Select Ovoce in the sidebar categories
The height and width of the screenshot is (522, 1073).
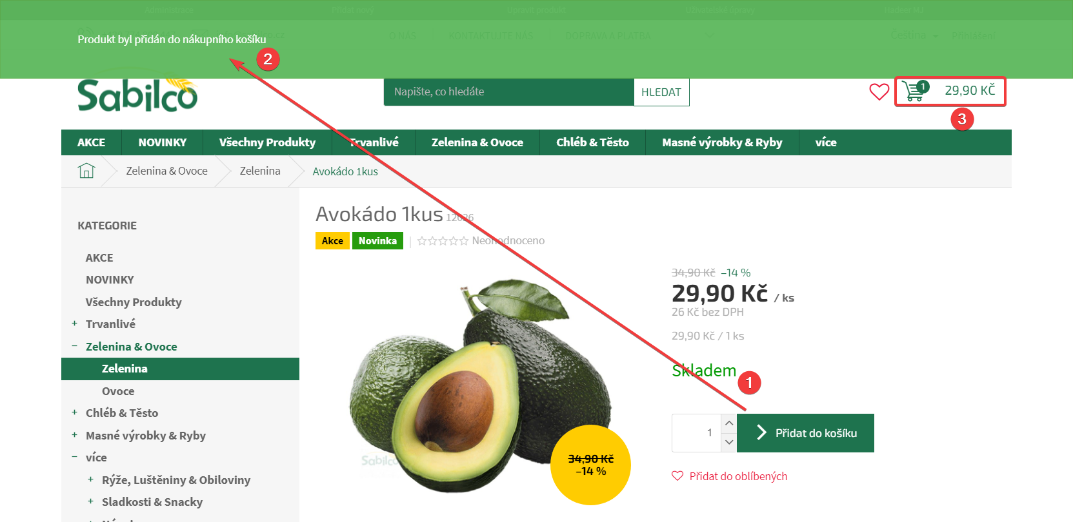pyautogui.click(x=118, y=391)
